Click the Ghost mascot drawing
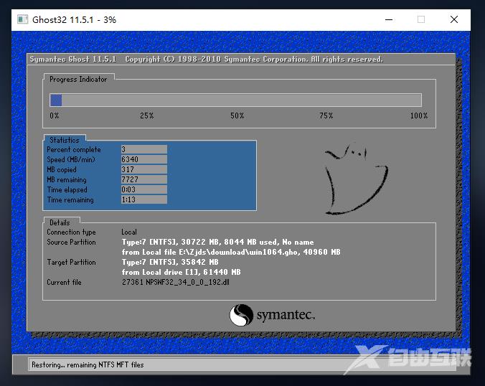The height and width of the screenshot is (386, 485). point(356,179)
